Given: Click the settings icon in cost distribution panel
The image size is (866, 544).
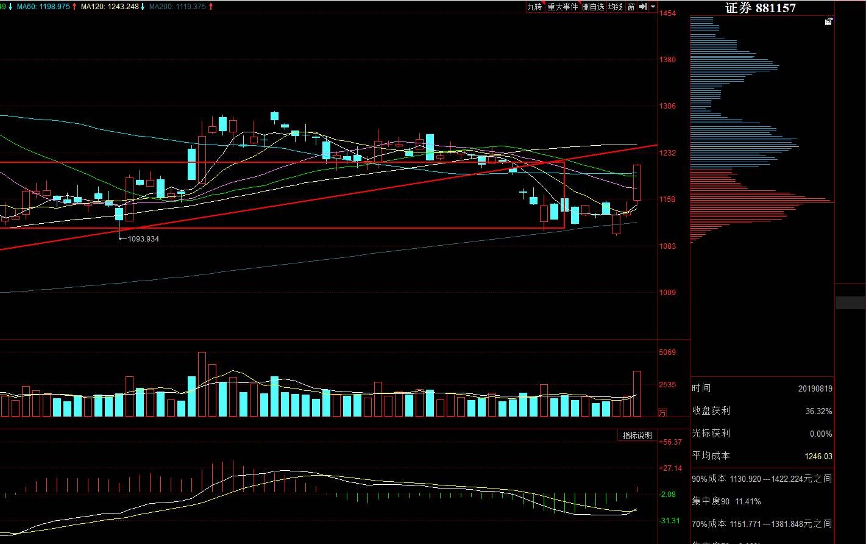Looking at the screenshot, I should click(x=828, y=22).
